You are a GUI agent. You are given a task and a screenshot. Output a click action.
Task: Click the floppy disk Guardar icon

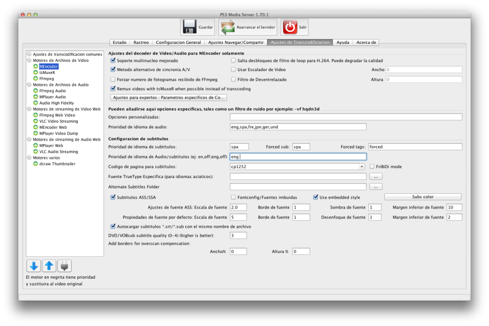189,27
